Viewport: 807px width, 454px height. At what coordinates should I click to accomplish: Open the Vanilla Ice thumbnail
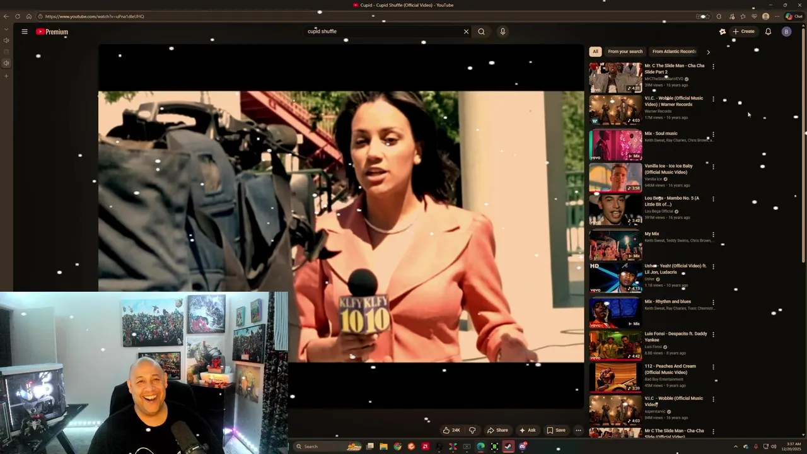pyautogui.click(x=615, y=177)
